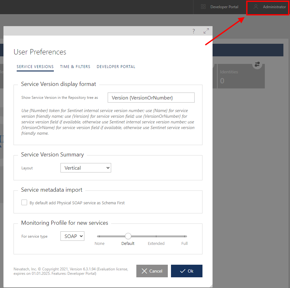Click the 'For service type' label
This screenshot has width=290, height=288.
(x=34, y=236)
